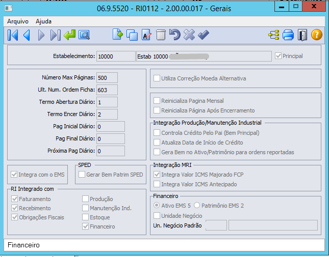
Task: Click window system menu icon in title bar
Action: (x=9, y=8)
